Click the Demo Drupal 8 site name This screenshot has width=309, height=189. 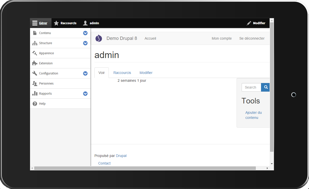pos(122,38)
